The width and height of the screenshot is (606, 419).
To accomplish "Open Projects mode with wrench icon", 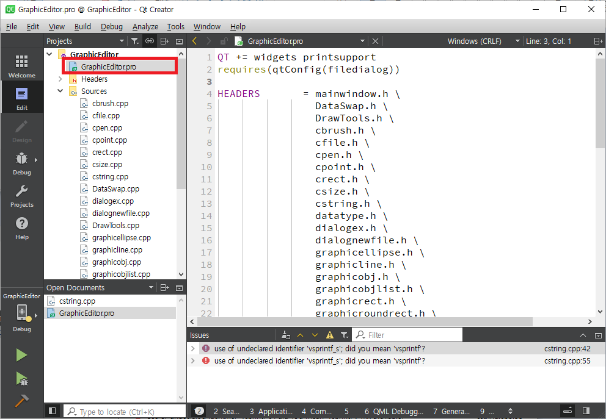I will [x=21, y=195].
